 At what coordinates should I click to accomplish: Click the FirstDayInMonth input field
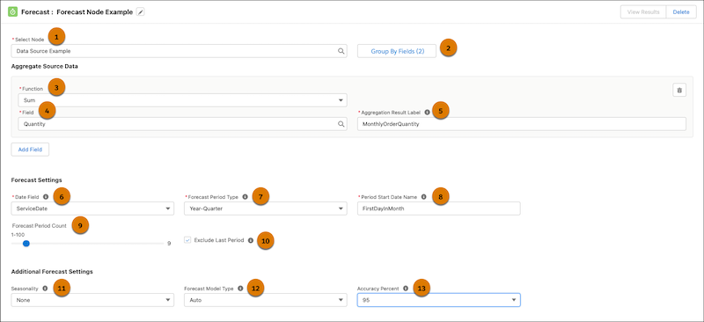pyautogui.click(x=438, y=209)
